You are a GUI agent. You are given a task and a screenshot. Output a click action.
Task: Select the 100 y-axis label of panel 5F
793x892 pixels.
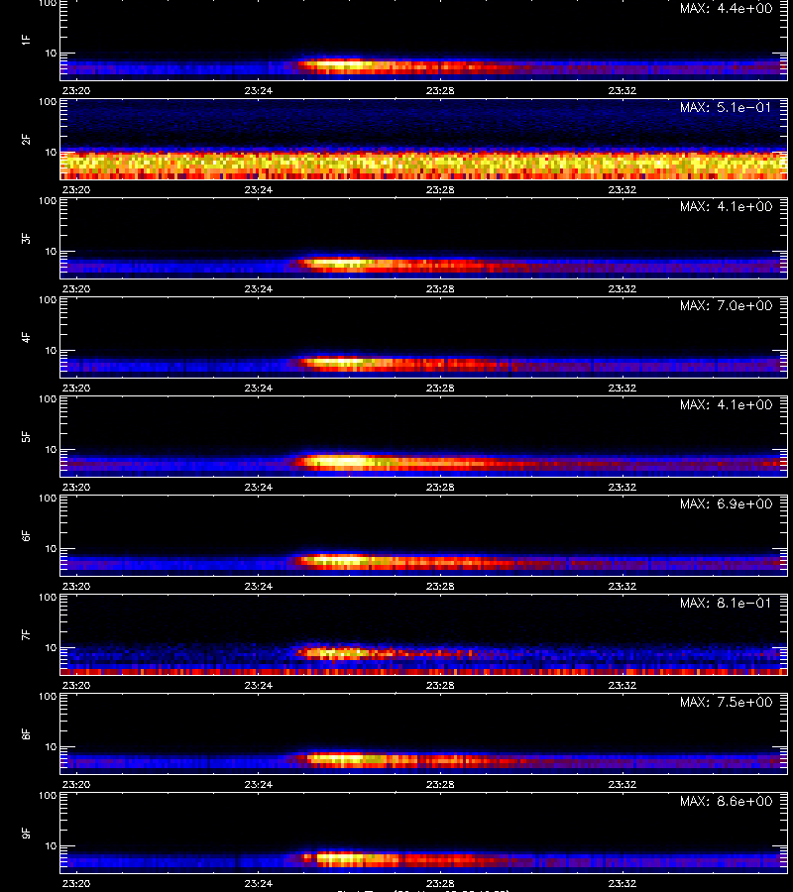pos(48,399)
